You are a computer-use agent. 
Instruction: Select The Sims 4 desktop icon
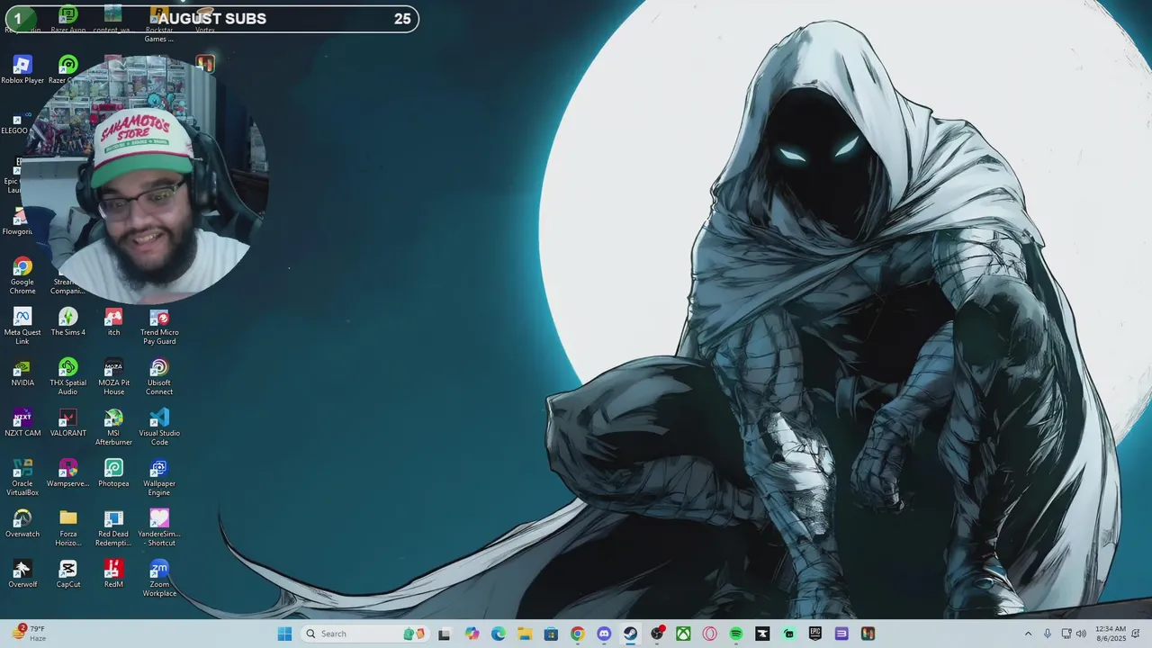tap(68, 321)
